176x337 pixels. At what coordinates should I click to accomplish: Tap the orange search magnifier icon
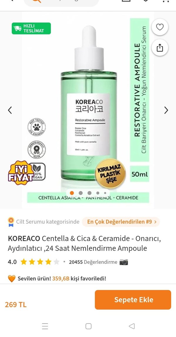pyautogui.click(x=36, y=1)
